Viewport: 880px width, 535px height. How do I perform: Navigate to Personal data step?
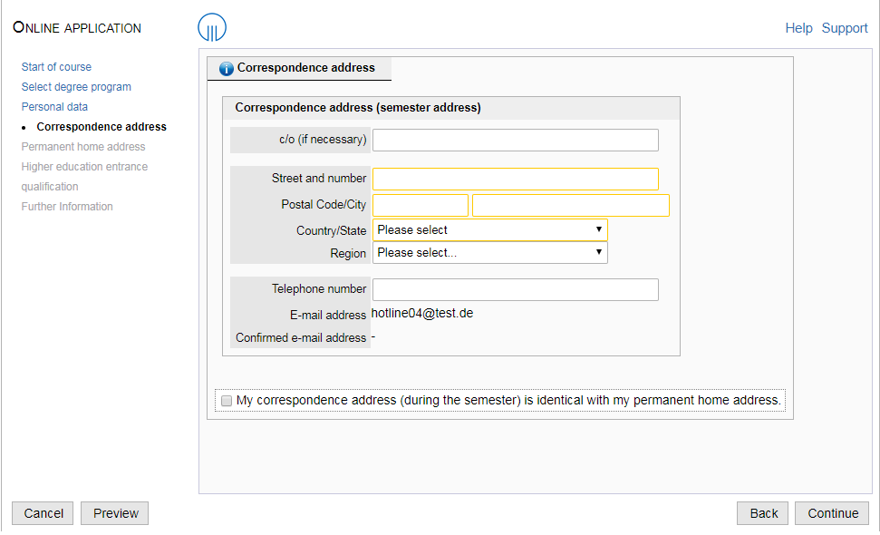coord(54,107)
